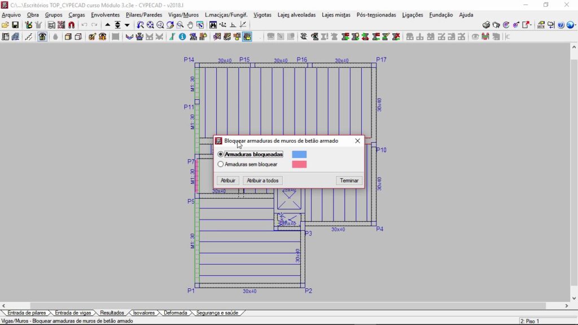Expand the 'Pilares/Paredes' menu
The image size is (578, 325).
144,15
